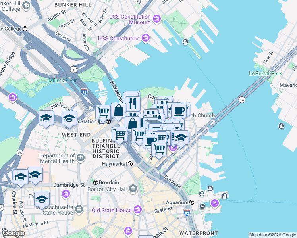This screenshot has height=238, width=297.
Task: Click the Community College T station icon
Action: (25, 29)
